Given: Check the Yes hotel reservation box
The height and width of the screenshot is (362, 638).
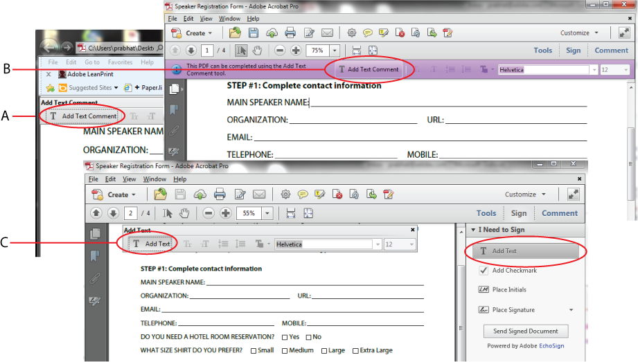Looking at the screenshot, I should pyautogui.click(x=285, y=337).
